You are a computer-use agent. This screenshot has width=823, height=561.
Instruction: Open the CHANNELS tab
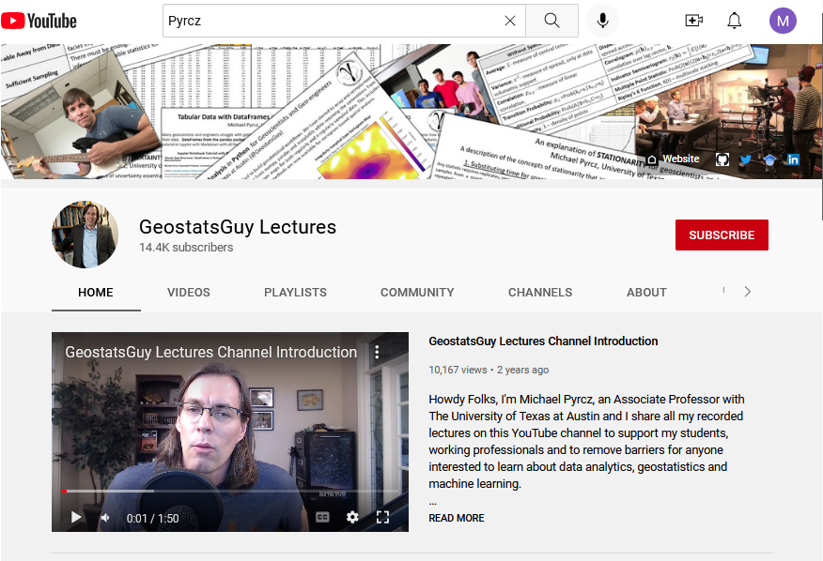(540, 293)
